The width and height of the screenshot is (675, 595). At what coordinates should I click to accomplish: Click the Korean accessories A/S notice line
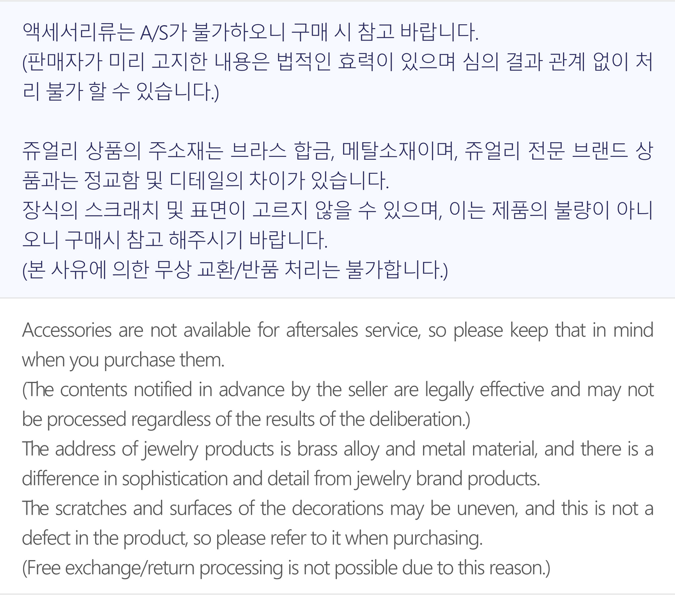(x=251, y=31)
